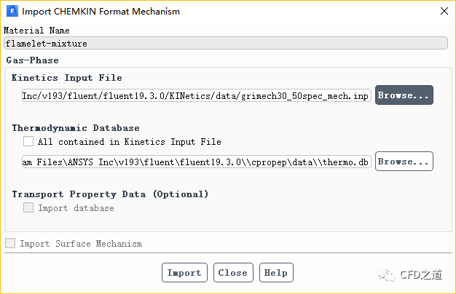Focus the grimech30 kinetics file path field

tap(196, 95)
